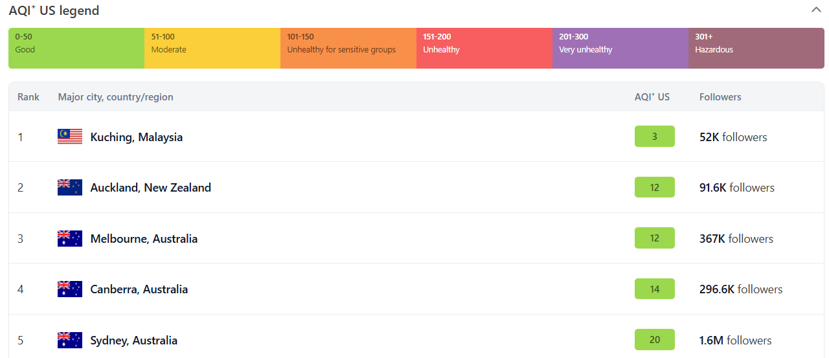Viewport: 829px width, 358px height.
Task: Click the New Zealand flag next to Auckland
Action: tap(70, 188)
